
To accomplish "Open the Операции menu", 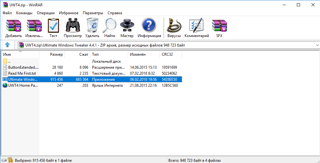I will 45,13.
